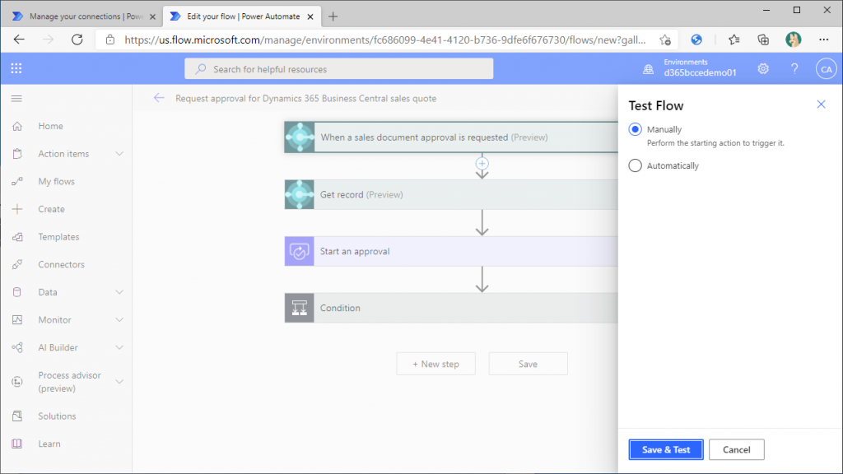Viewport: 843px width, 474px height.
Task: Click the Solutions icon
Action: pyautogui.click(x=17, y=416)
